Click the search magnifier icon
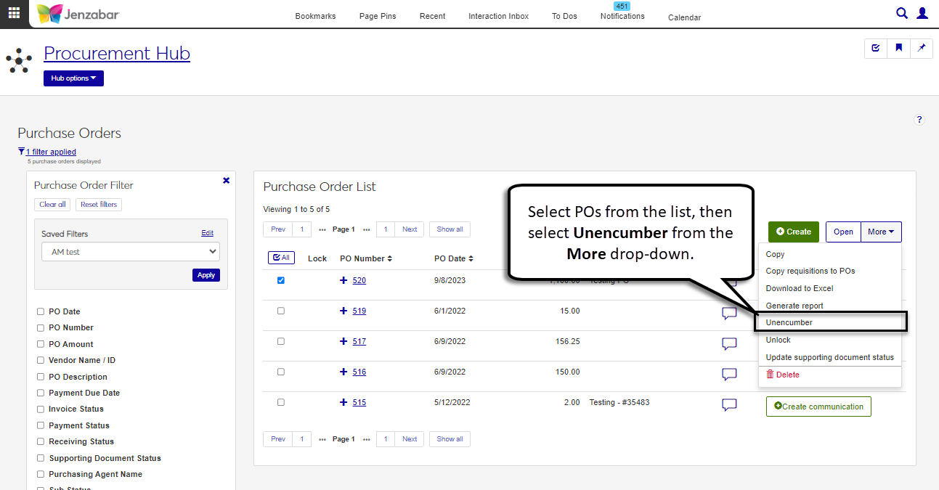The height and width of the screenshot is (490, 939). (x=901, y=13)
